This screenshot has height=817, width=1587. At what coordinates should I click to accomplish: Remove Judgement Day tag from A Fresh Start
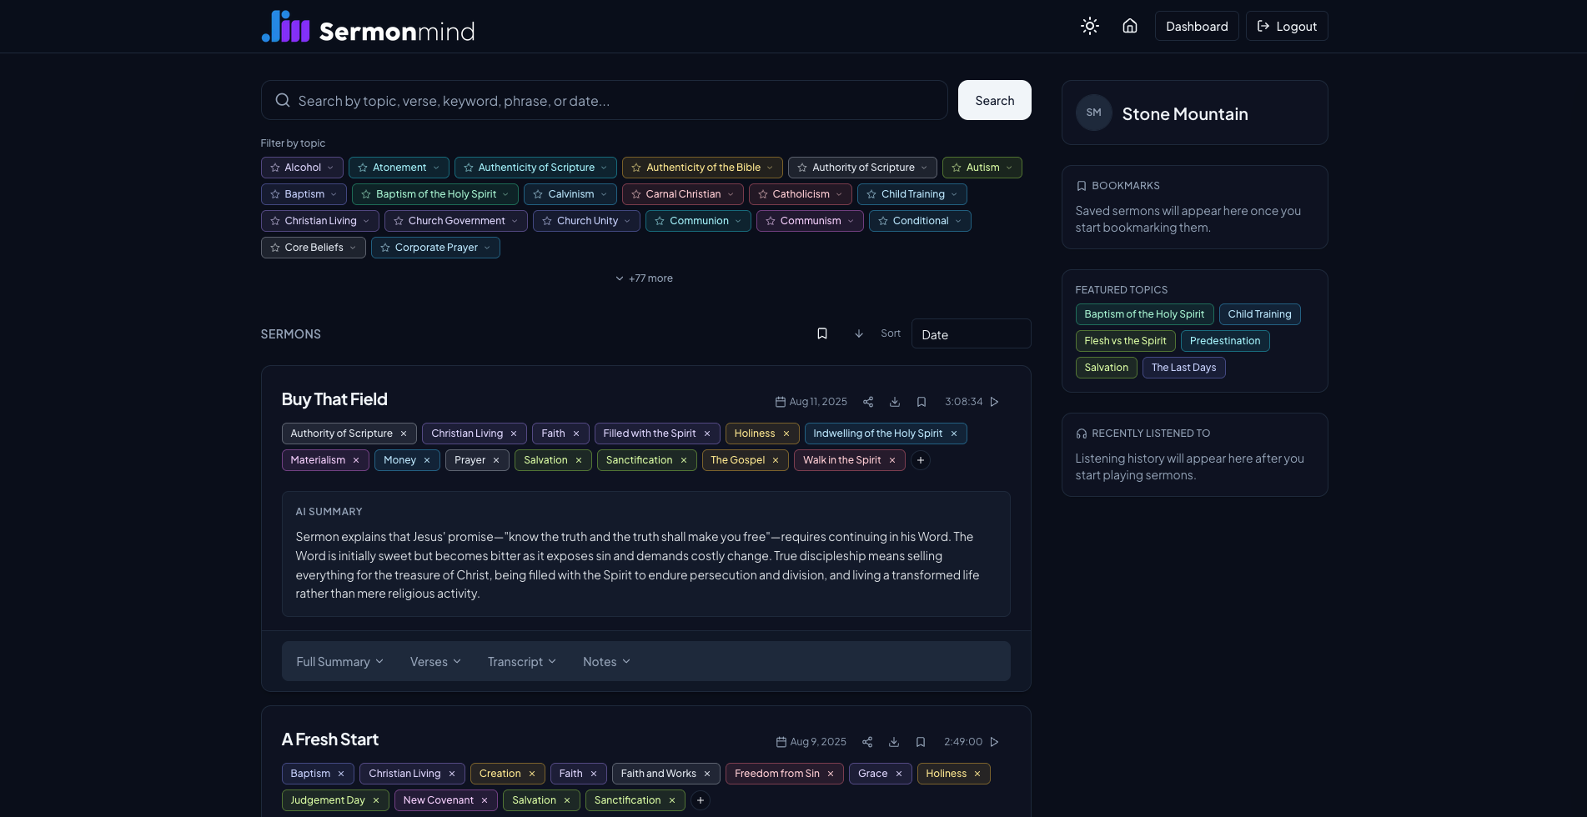376,800
